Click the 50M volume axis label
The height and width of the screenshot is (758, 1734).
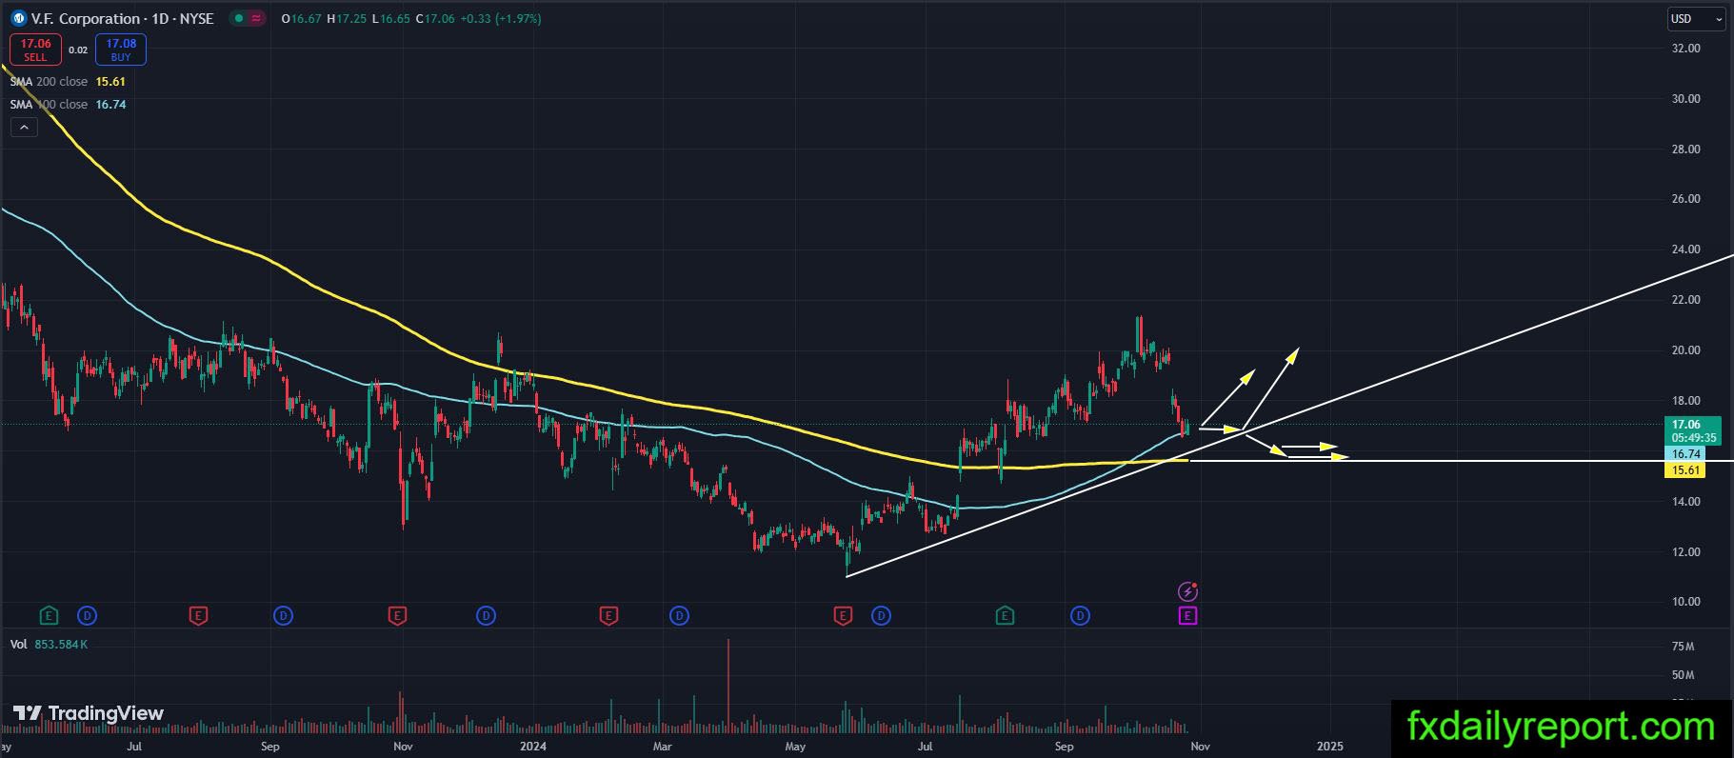tap(1683, 675)
